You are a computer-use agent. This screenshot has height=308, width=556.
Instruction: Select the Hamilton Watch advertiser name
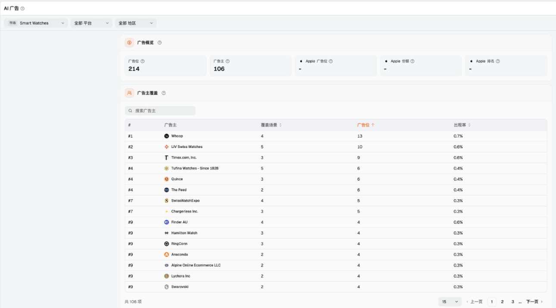pos(184,233)
